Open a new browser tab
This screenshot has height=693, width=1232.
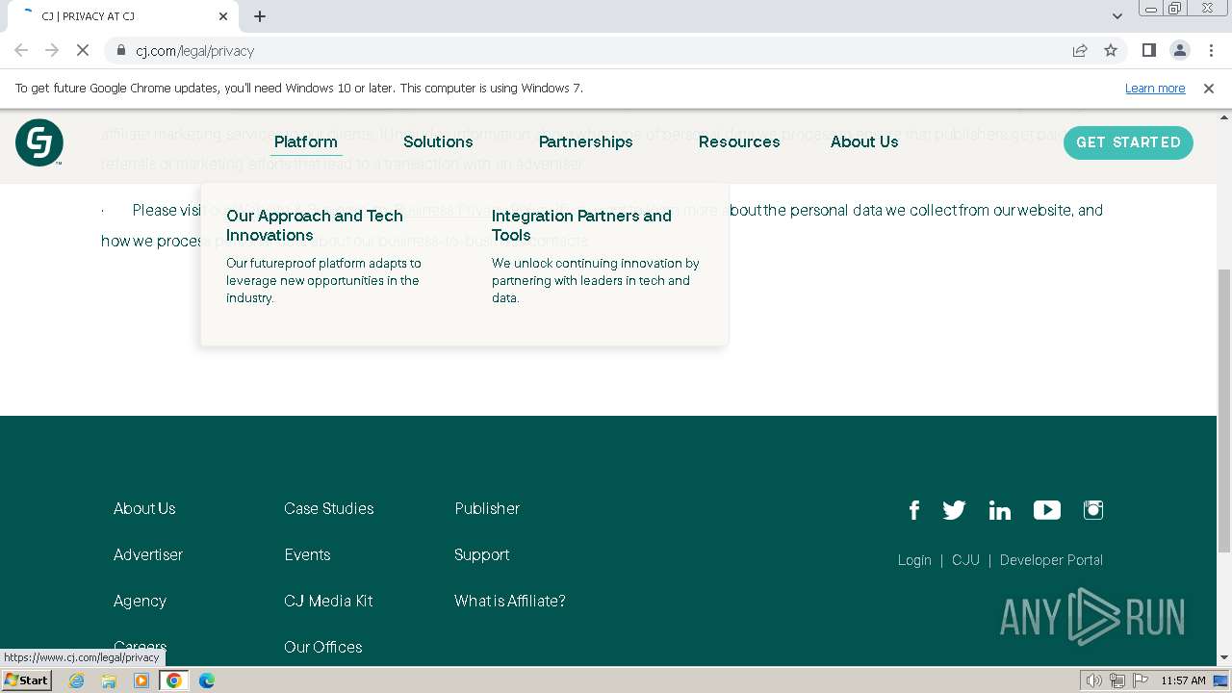(x=260, y=16)
